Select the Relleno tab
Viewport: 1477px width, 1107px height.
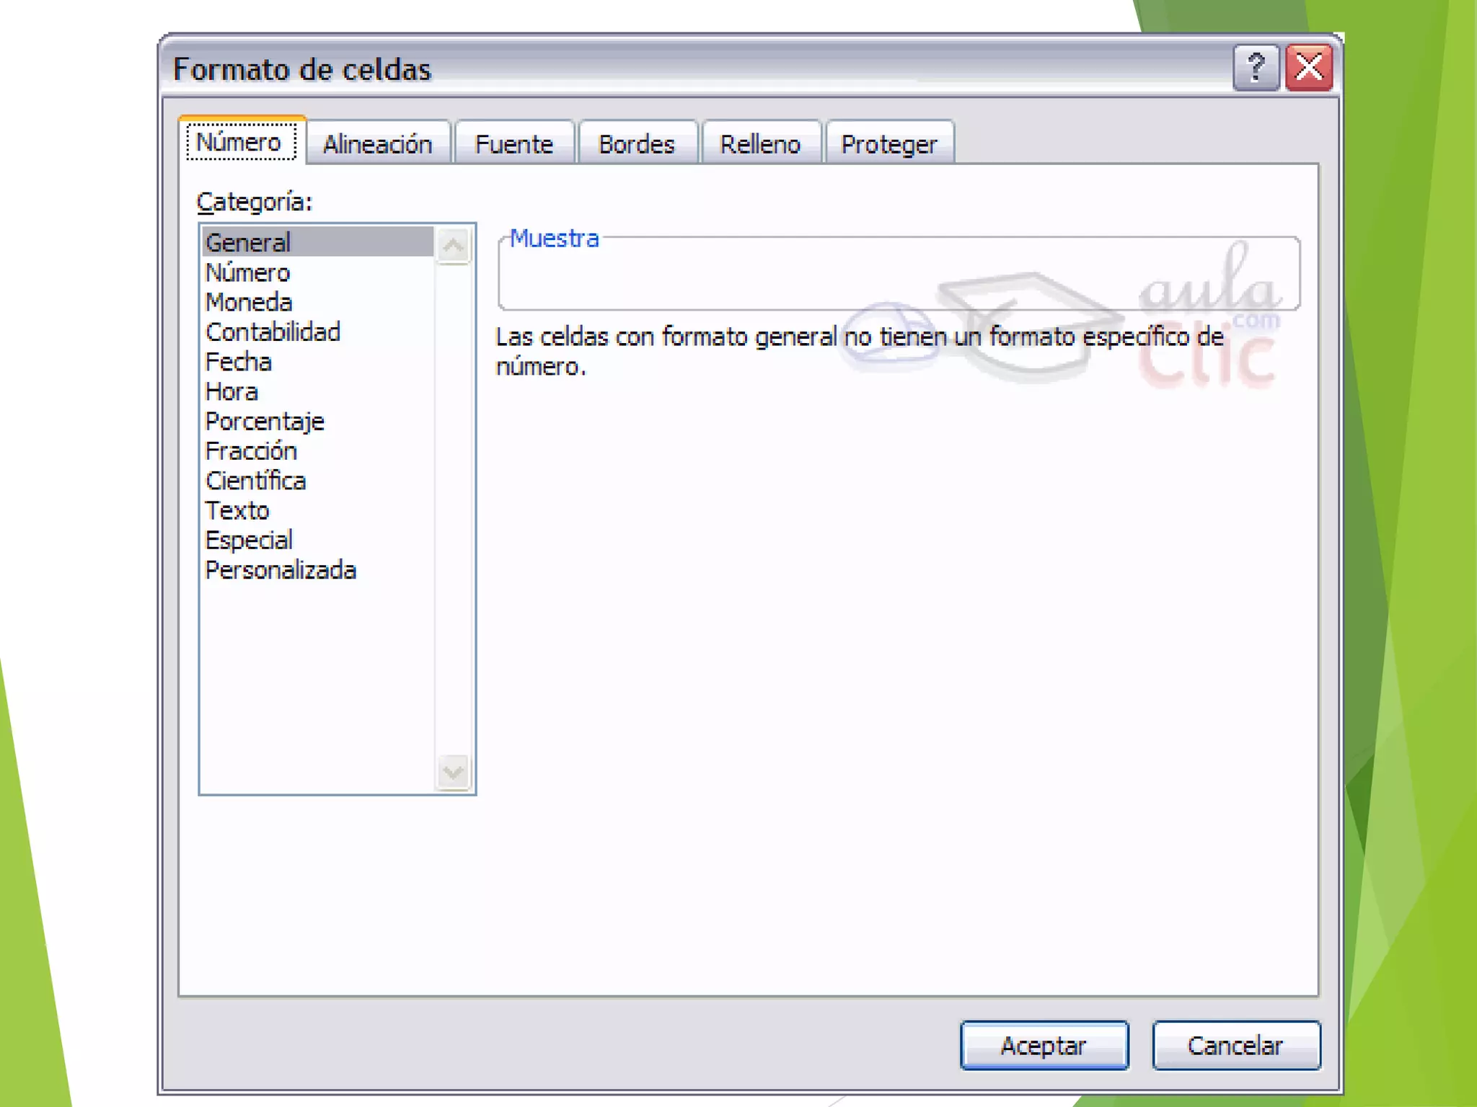pyautogui.click(x=760, y=144)
